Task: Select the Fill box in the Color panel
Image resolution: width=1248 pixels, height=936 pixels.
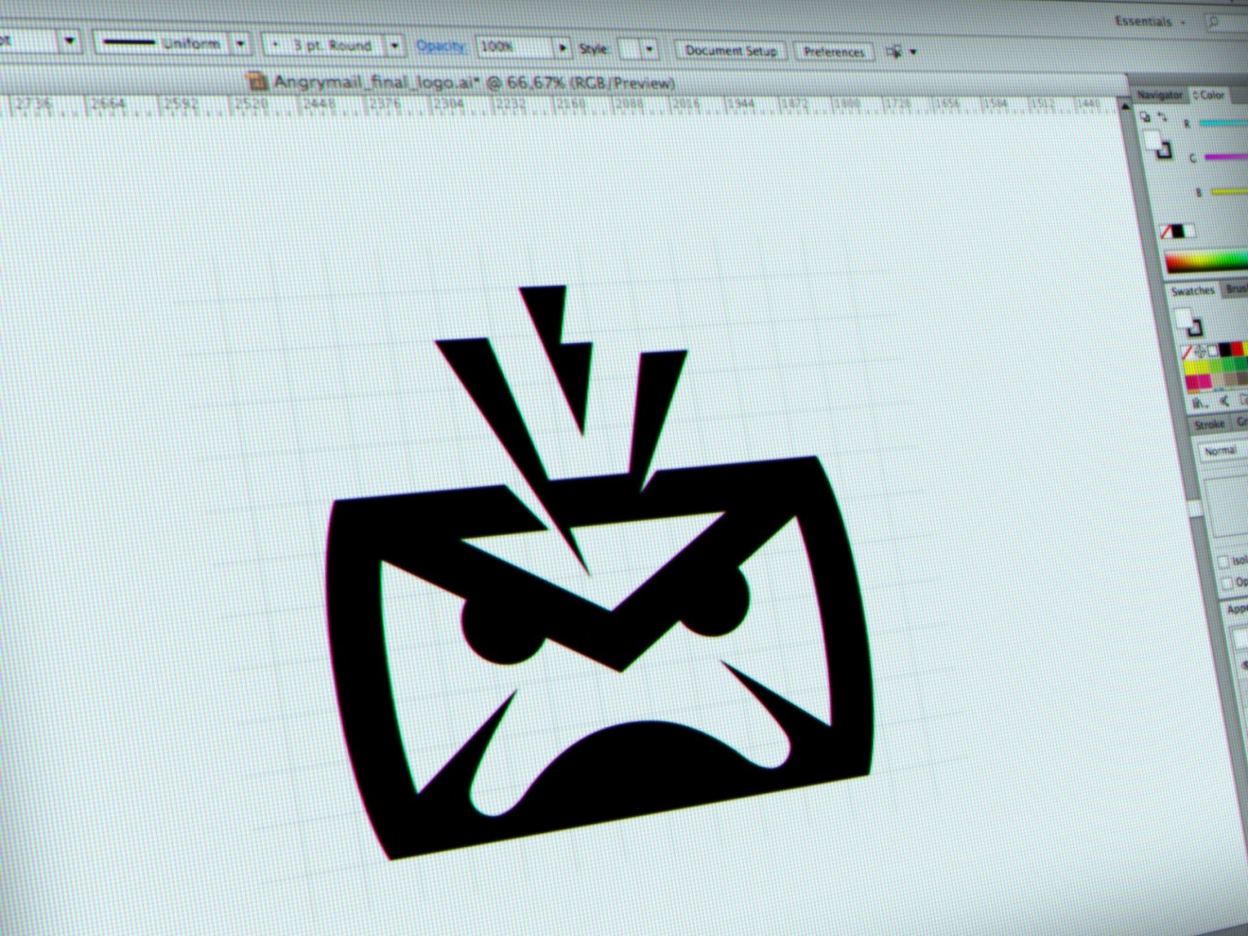Action: [1153, 140]
